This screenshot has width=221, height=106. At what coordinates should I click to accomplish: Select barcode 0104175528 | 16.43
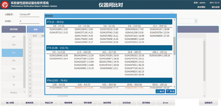pyautogui.click(x=109, y=55)
